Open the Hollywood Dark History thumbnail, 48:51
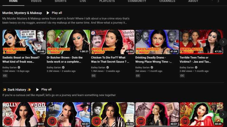227x127 pixels. [24, 114]
